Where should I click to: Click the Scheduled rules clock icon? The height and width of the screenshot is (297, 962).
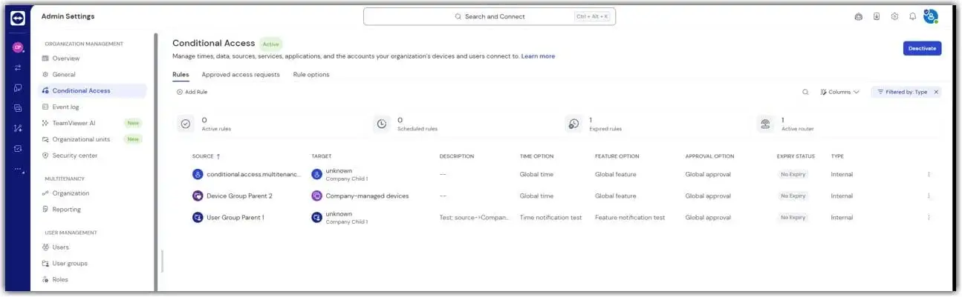coord(382,124)
